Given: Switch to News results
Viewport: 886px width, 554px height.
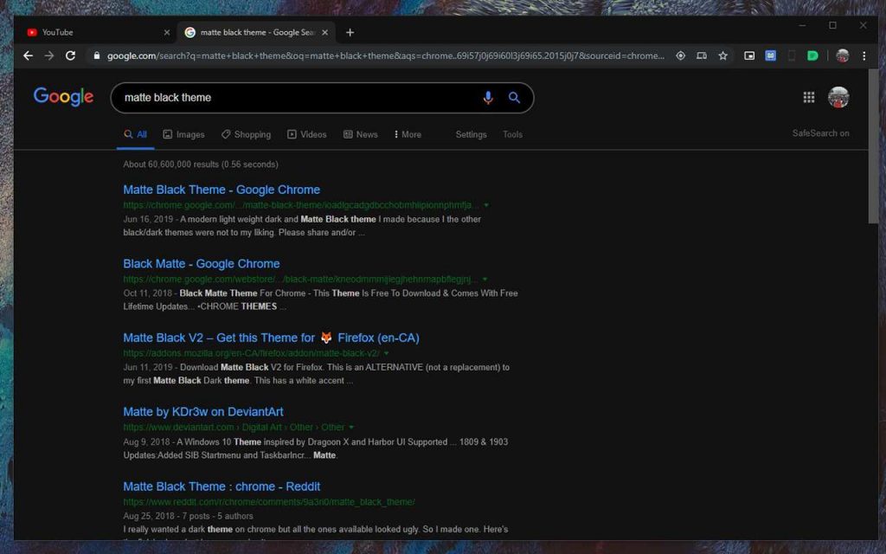Looking at the screenshot, I should point(361,134).
